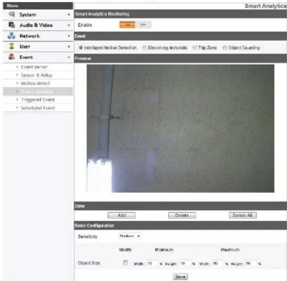This screenshot has height=281, width=287.
Task: Click the Object Size label
Action: coord(89,263)
